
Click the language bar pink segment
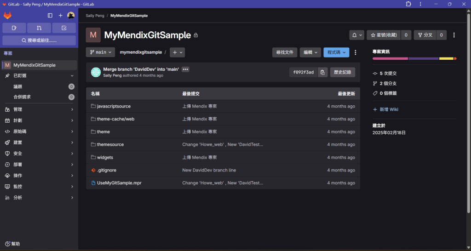coord(390,58)
